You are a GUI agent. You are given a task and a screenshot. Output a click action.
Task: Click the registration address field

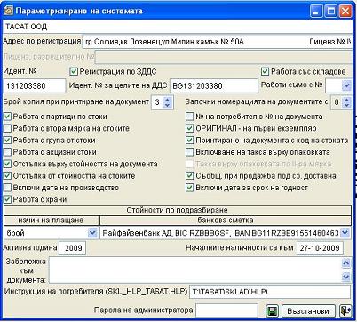(218, 42)
